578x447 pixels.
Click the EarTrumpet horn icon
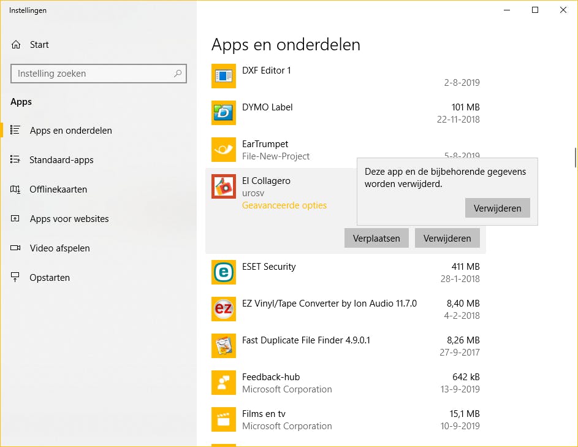pos(223,150)
